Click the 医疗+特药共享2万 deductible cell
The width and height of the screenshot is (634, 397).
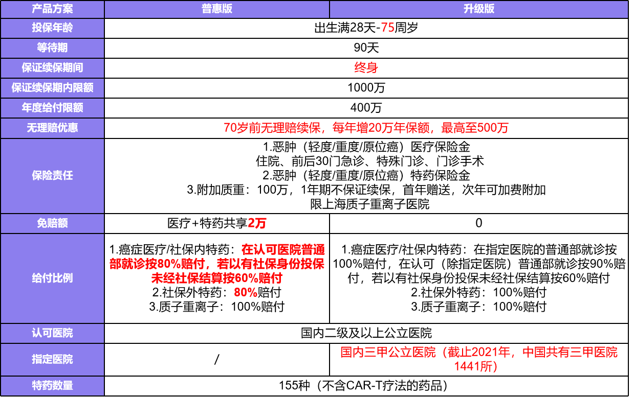(216, 223)
